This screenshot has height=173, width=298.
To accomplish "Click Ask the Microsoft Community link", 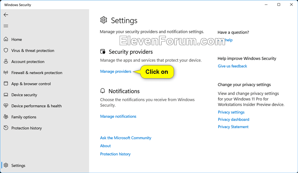I will [126, 138].
